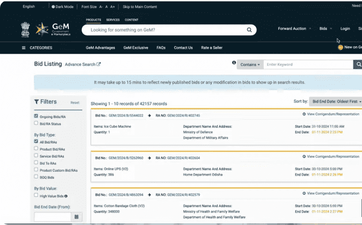Enable the Service Bid/RAs checkbox
Viewport: 362px width, 225px height.
coord(36,156)
